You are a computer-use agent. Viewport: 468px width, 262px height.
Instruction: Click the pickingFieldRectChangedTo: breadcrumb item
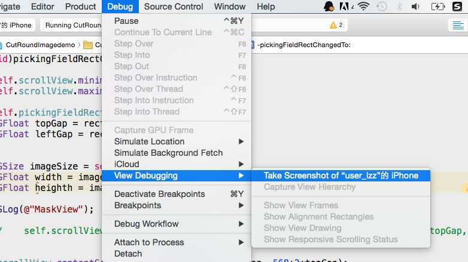pos(303,45)
